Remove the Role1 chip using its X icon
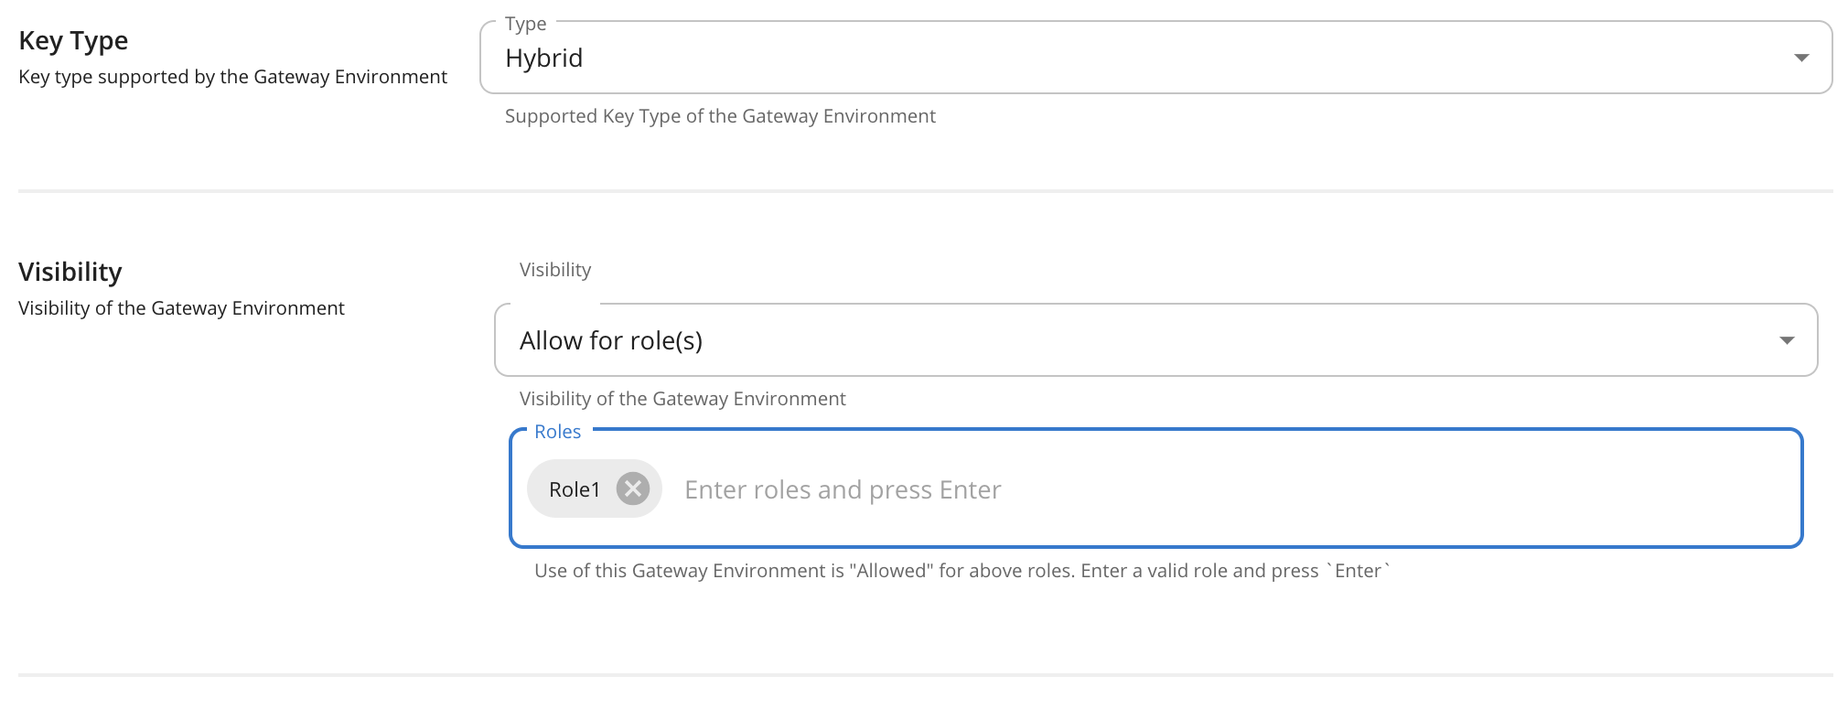This screenshot has width=1848, height=719. (x=632, y=489)
